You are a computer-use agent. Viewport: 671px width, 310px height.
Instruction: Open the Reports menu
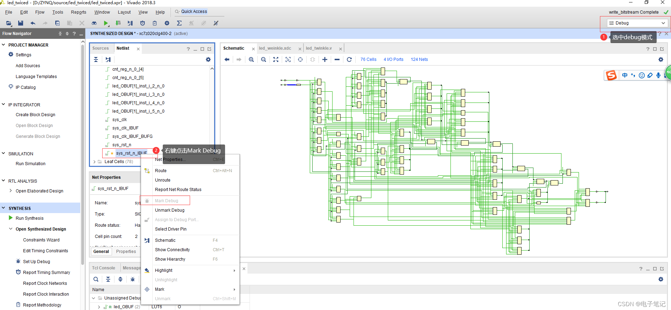pyautogui.click(x=78, y=12)
